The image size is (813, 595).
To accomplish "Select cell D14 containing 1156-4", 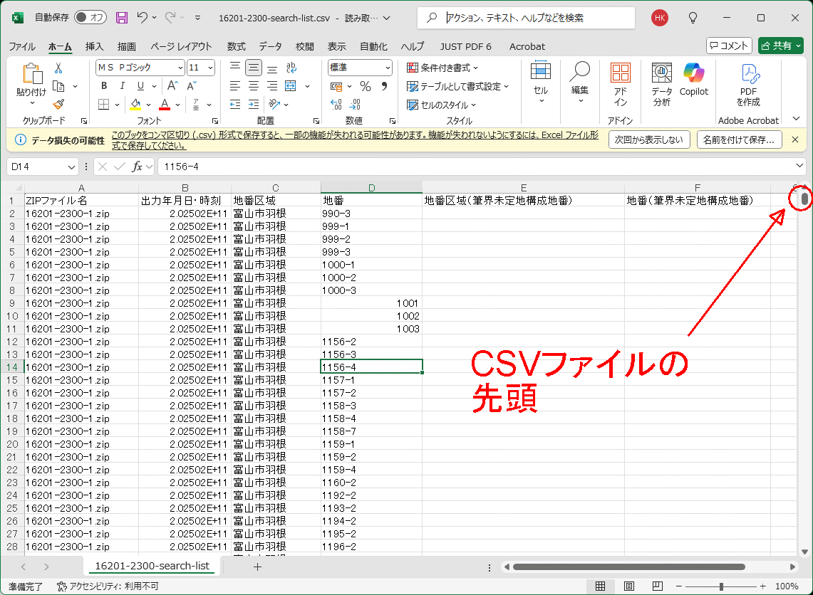I will [371, 367].
